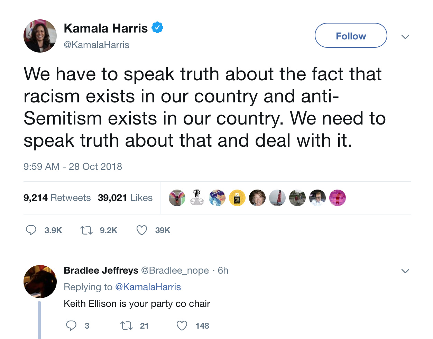Retweet Bradlee Jeffreys' reply showing 21
The image size is (433, 339).
(x=126, y=326)
